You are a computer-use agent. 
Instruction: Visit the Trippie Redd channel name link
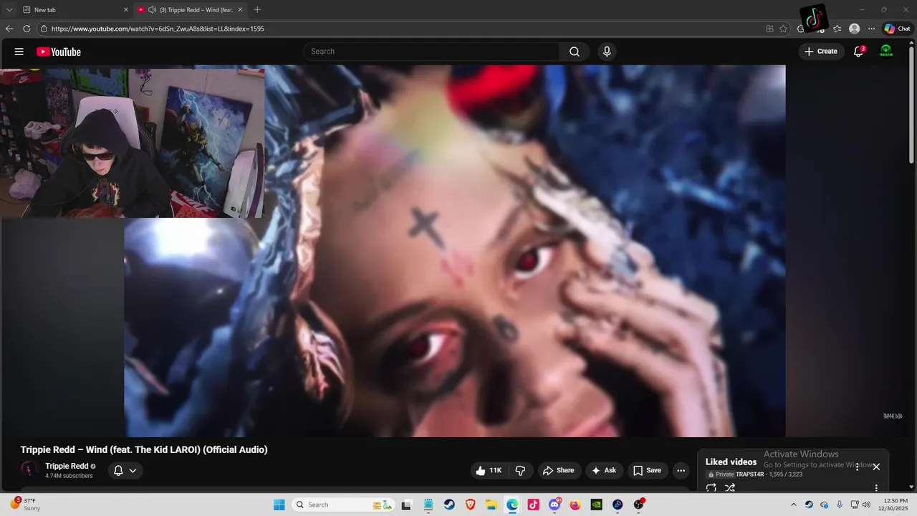click(x=67, y=466)
